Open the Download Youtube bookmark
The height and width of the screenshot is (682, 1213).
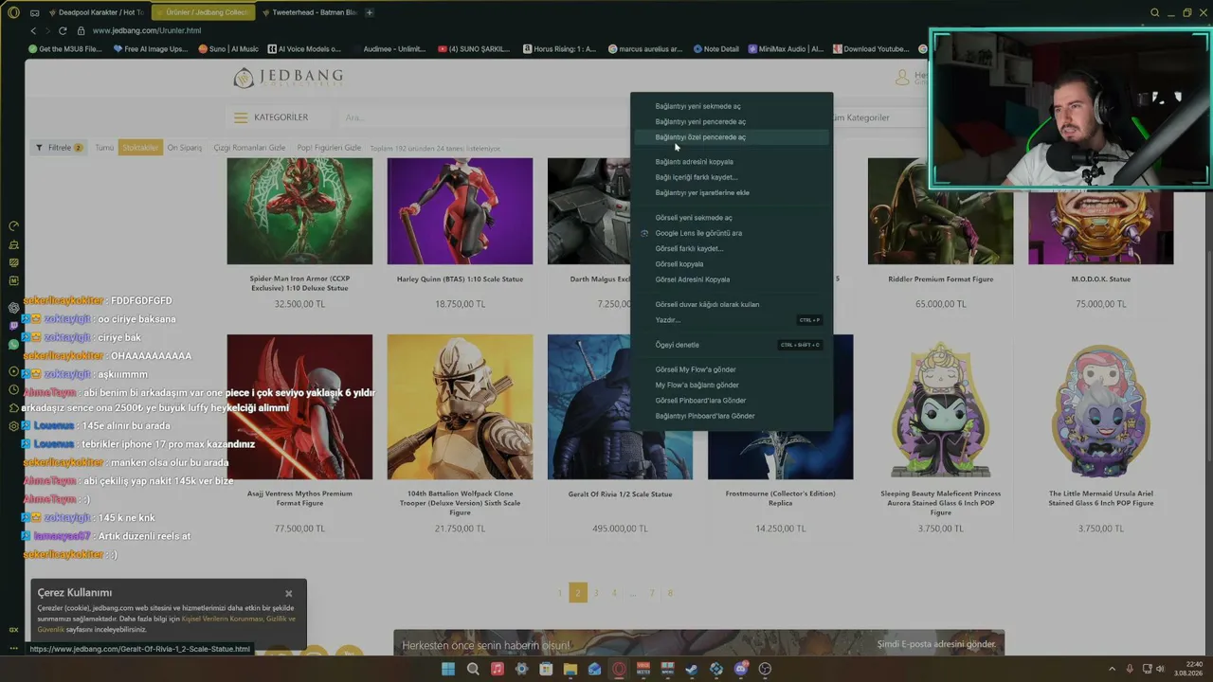[x=870, y=49]
